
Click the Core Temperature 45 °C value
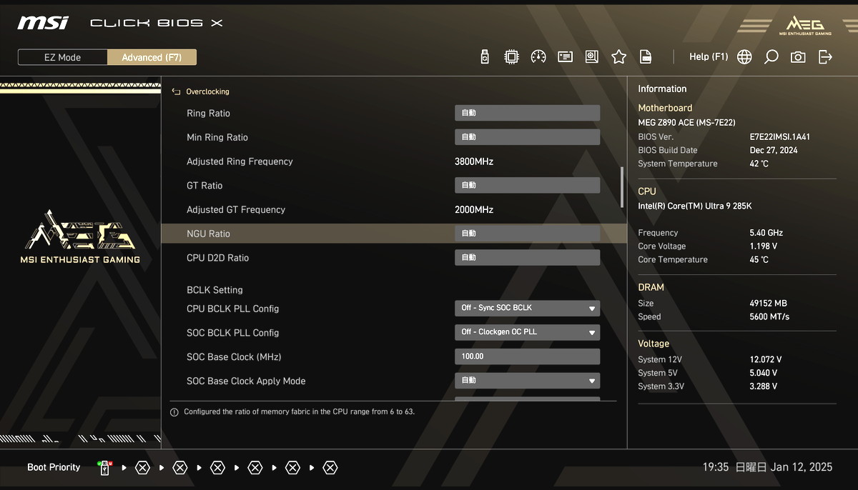[x=759, y=260]
